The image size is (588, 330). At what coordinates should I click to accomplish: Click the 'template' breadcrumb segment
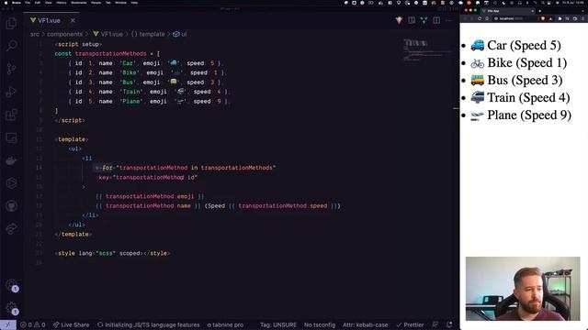click(x=148, y=34)
